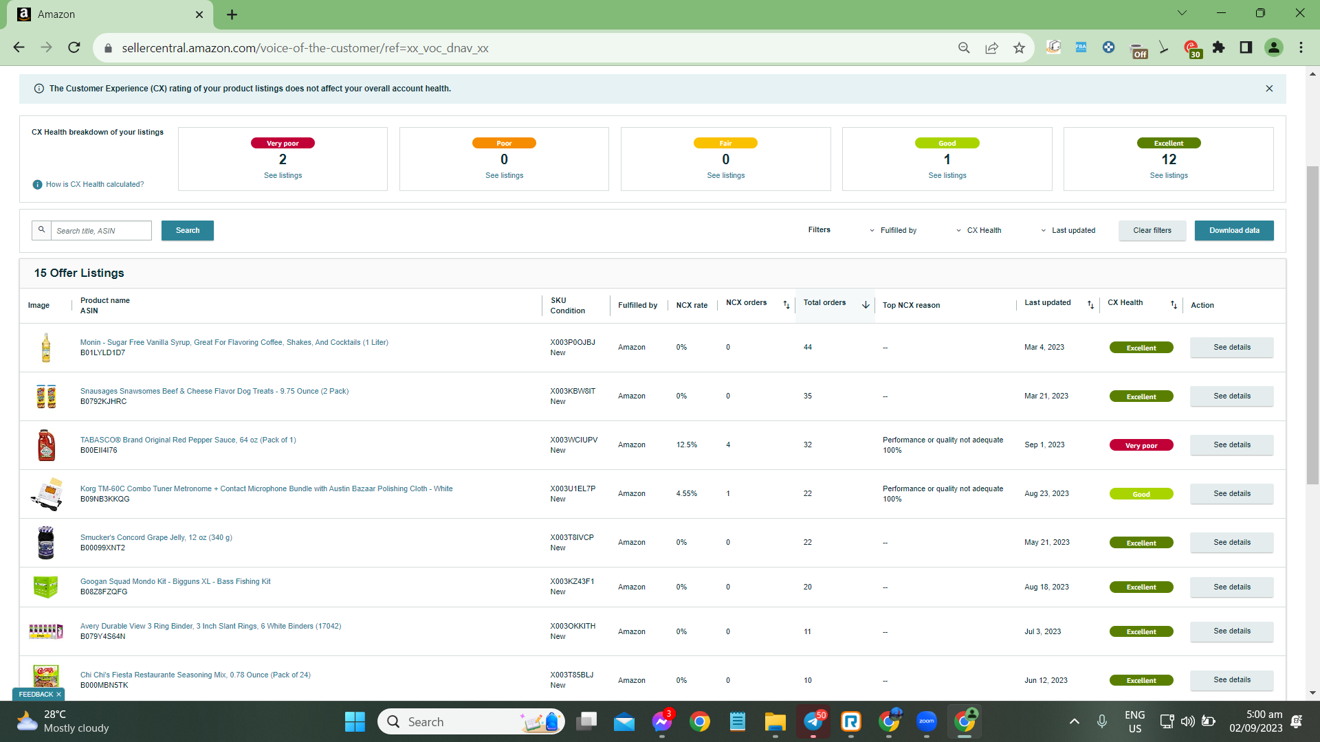Click the Very poor badge on TABASCO row
Viewport: 1320px width, 742px height.
tap(1141, 445)
